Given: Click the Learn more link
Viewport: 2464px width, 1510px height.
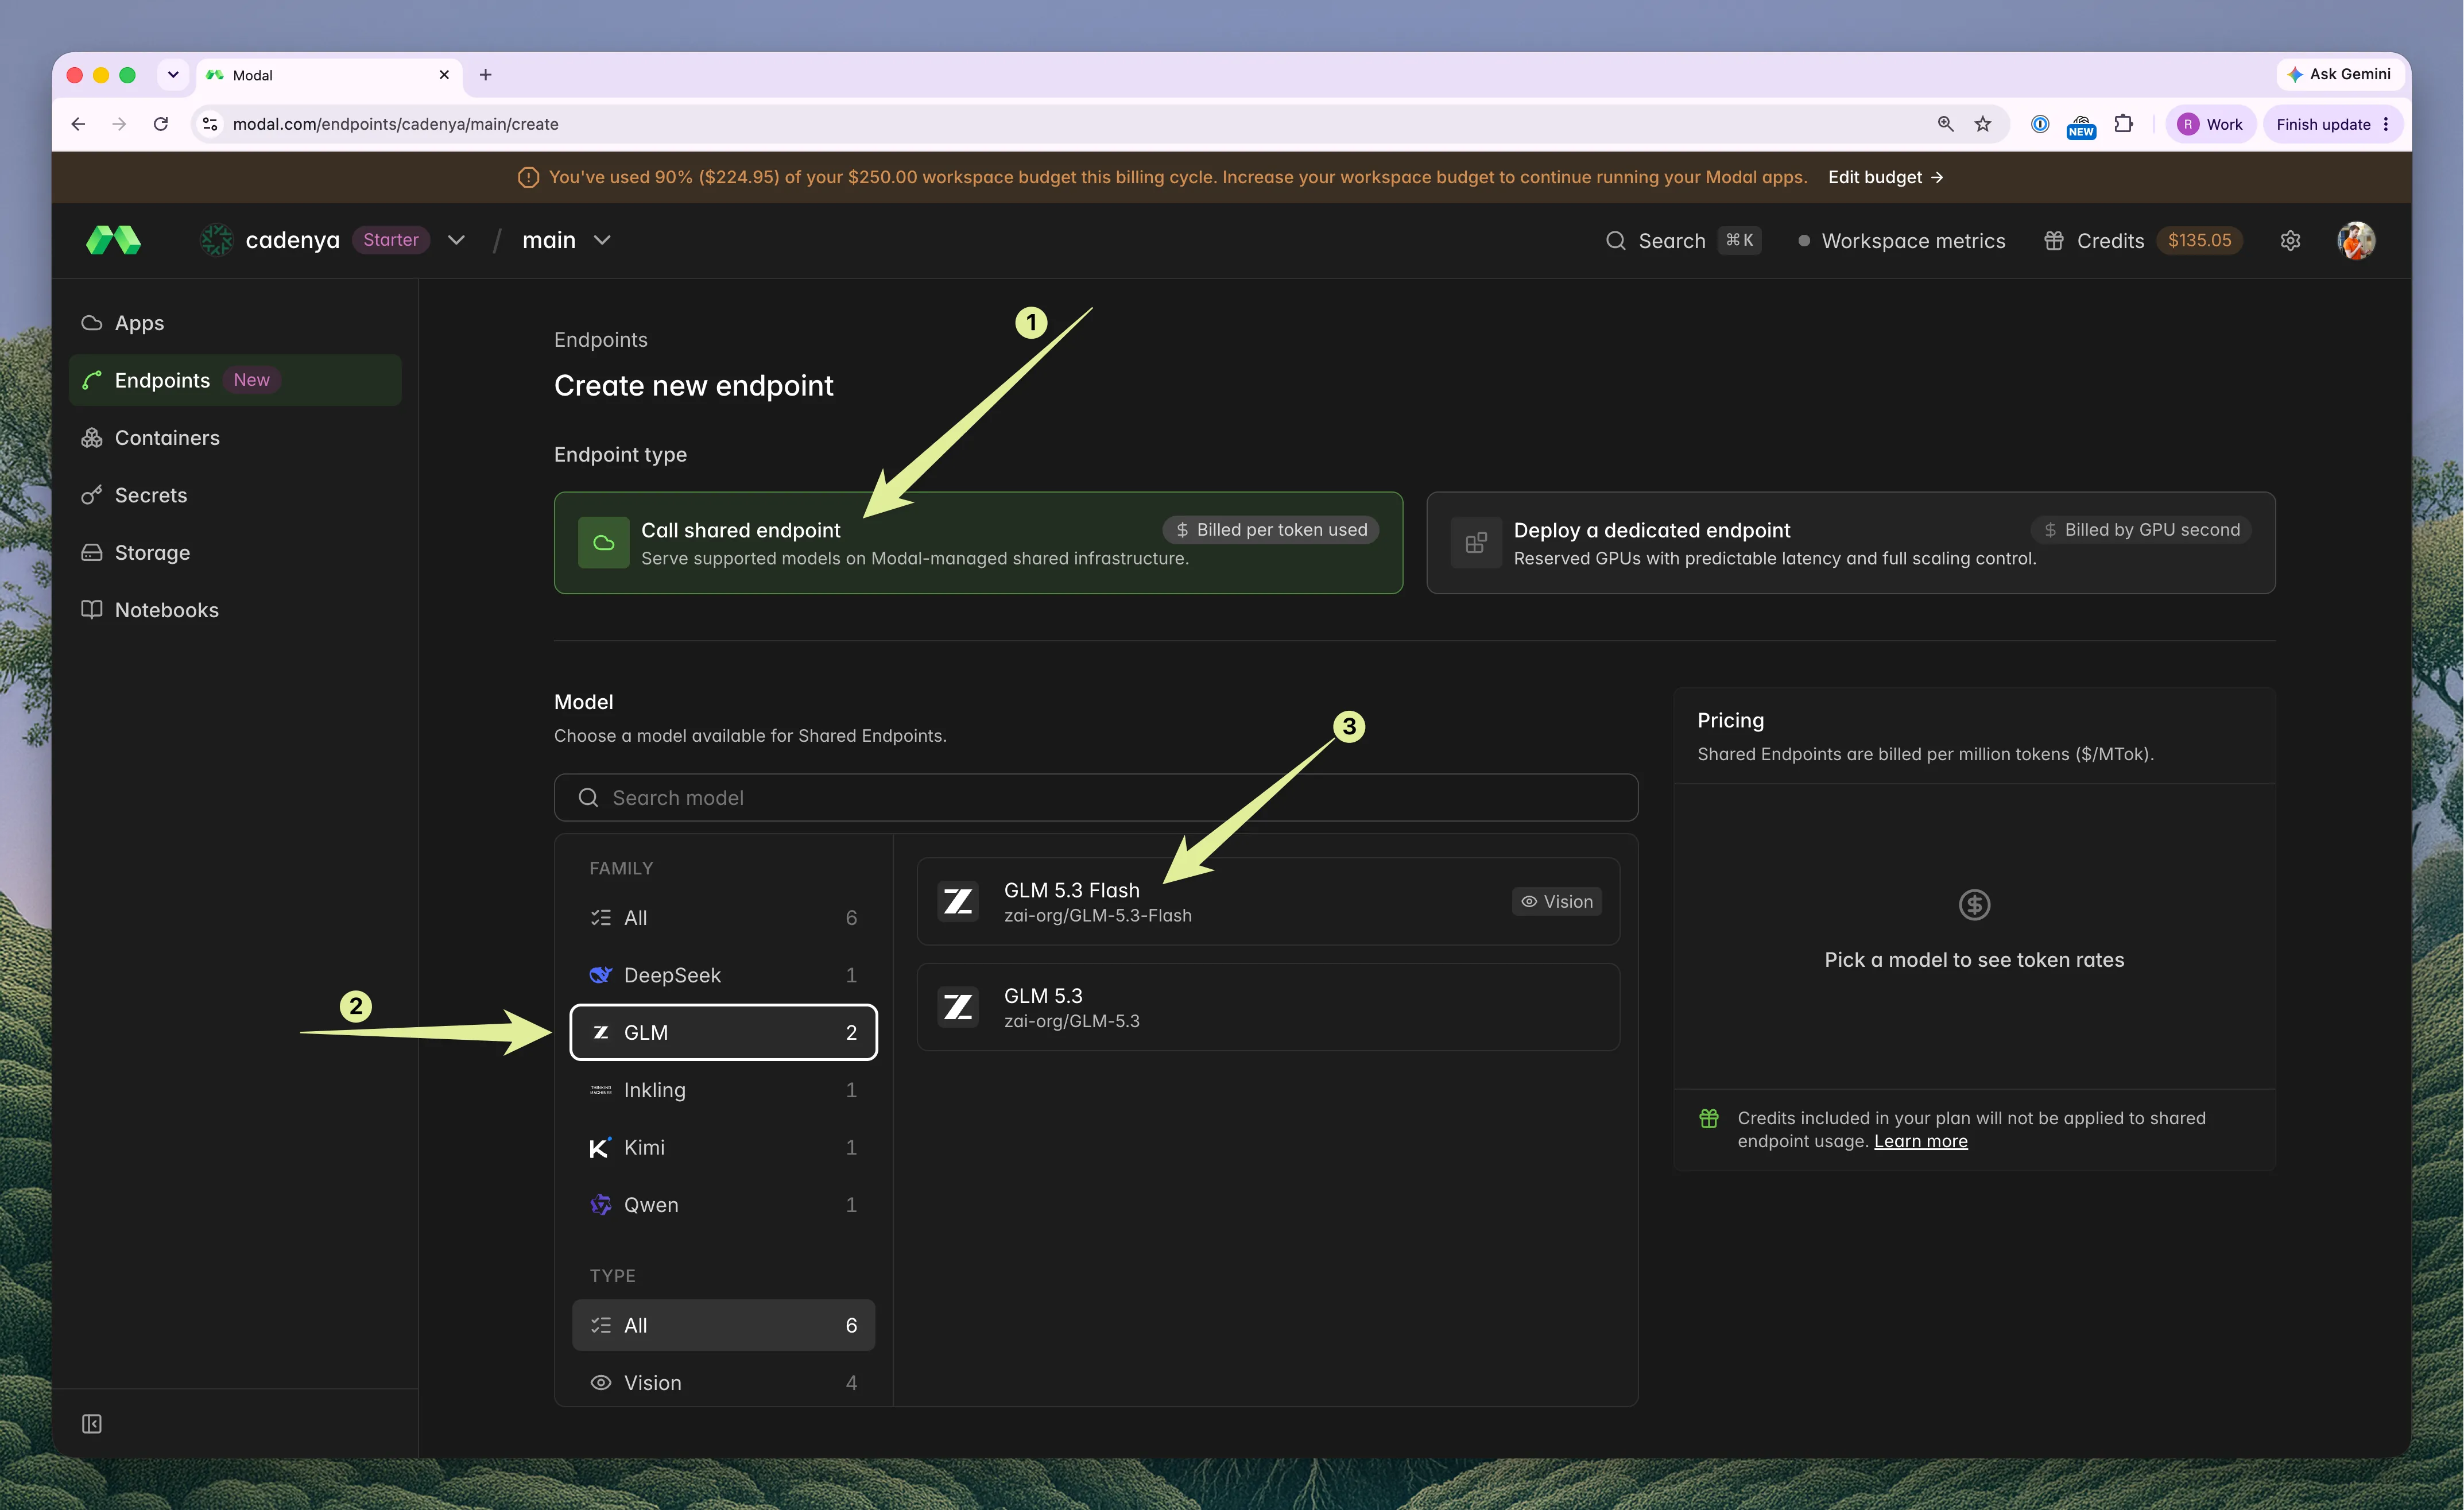Looking at the screenshot, I should pyautogui.click(x=1920, y=1141).
